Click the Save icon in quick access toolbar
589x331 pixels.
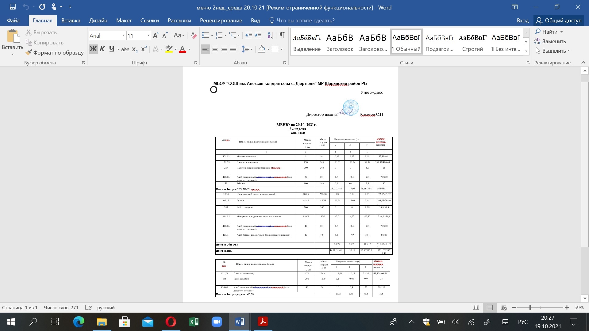13,7
